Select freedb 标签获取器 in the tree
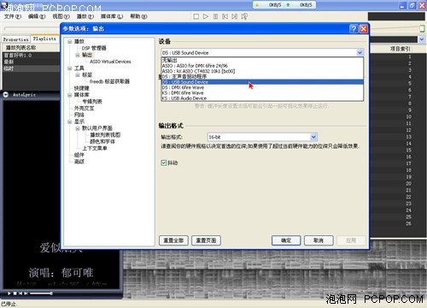The height and width of the screenshot is (308, 427). point(109,81)
